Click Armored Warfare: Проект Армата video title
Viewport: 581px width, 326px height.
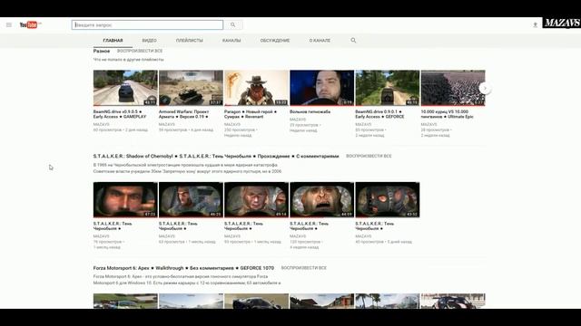click(183, 114)
